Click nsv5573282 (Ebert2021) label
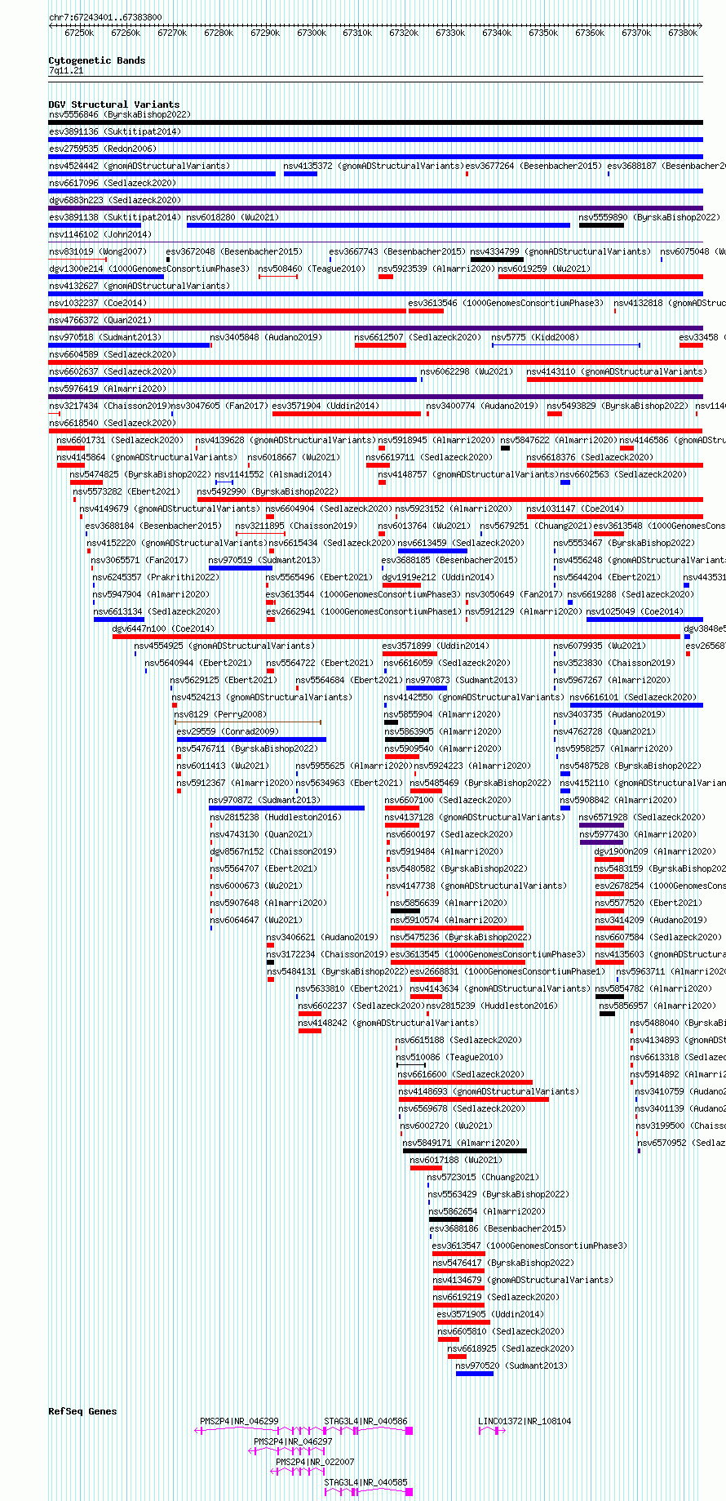The width and height of the screenshot is (726, 1501). coord(126,491)
